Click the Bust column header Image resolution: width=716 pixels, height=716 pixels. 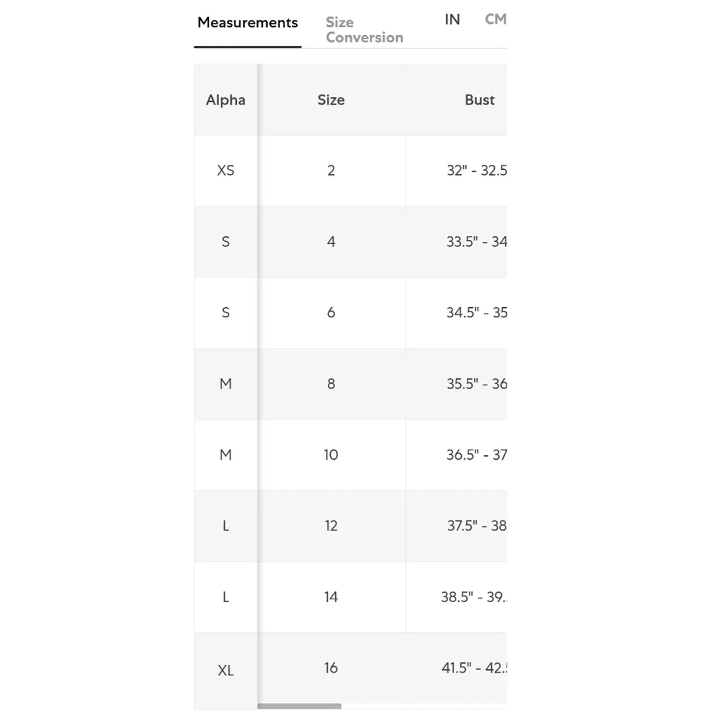point(479,100)
